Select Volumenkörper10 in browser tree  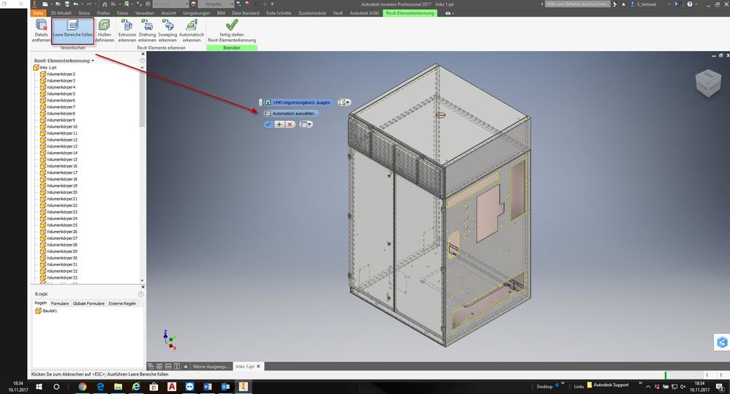(x=59, y=126)
